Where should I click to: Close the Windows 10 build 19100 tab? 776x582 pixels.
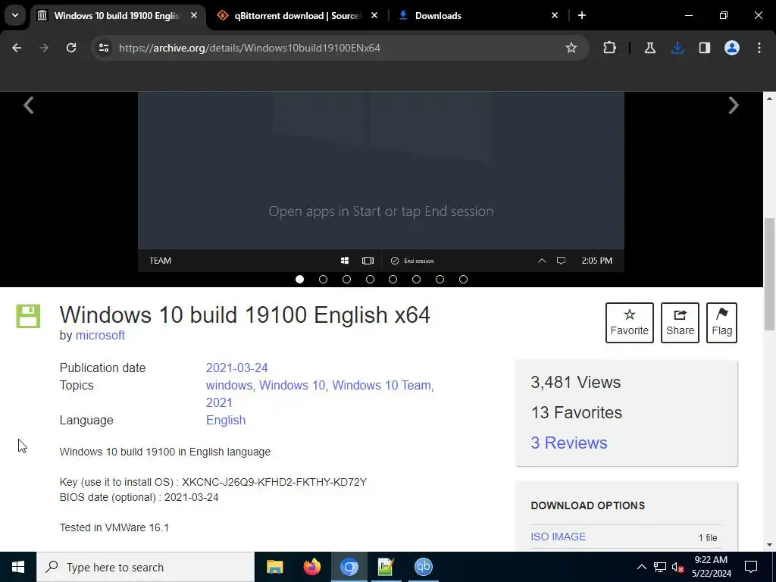click(x=194, y=15)
